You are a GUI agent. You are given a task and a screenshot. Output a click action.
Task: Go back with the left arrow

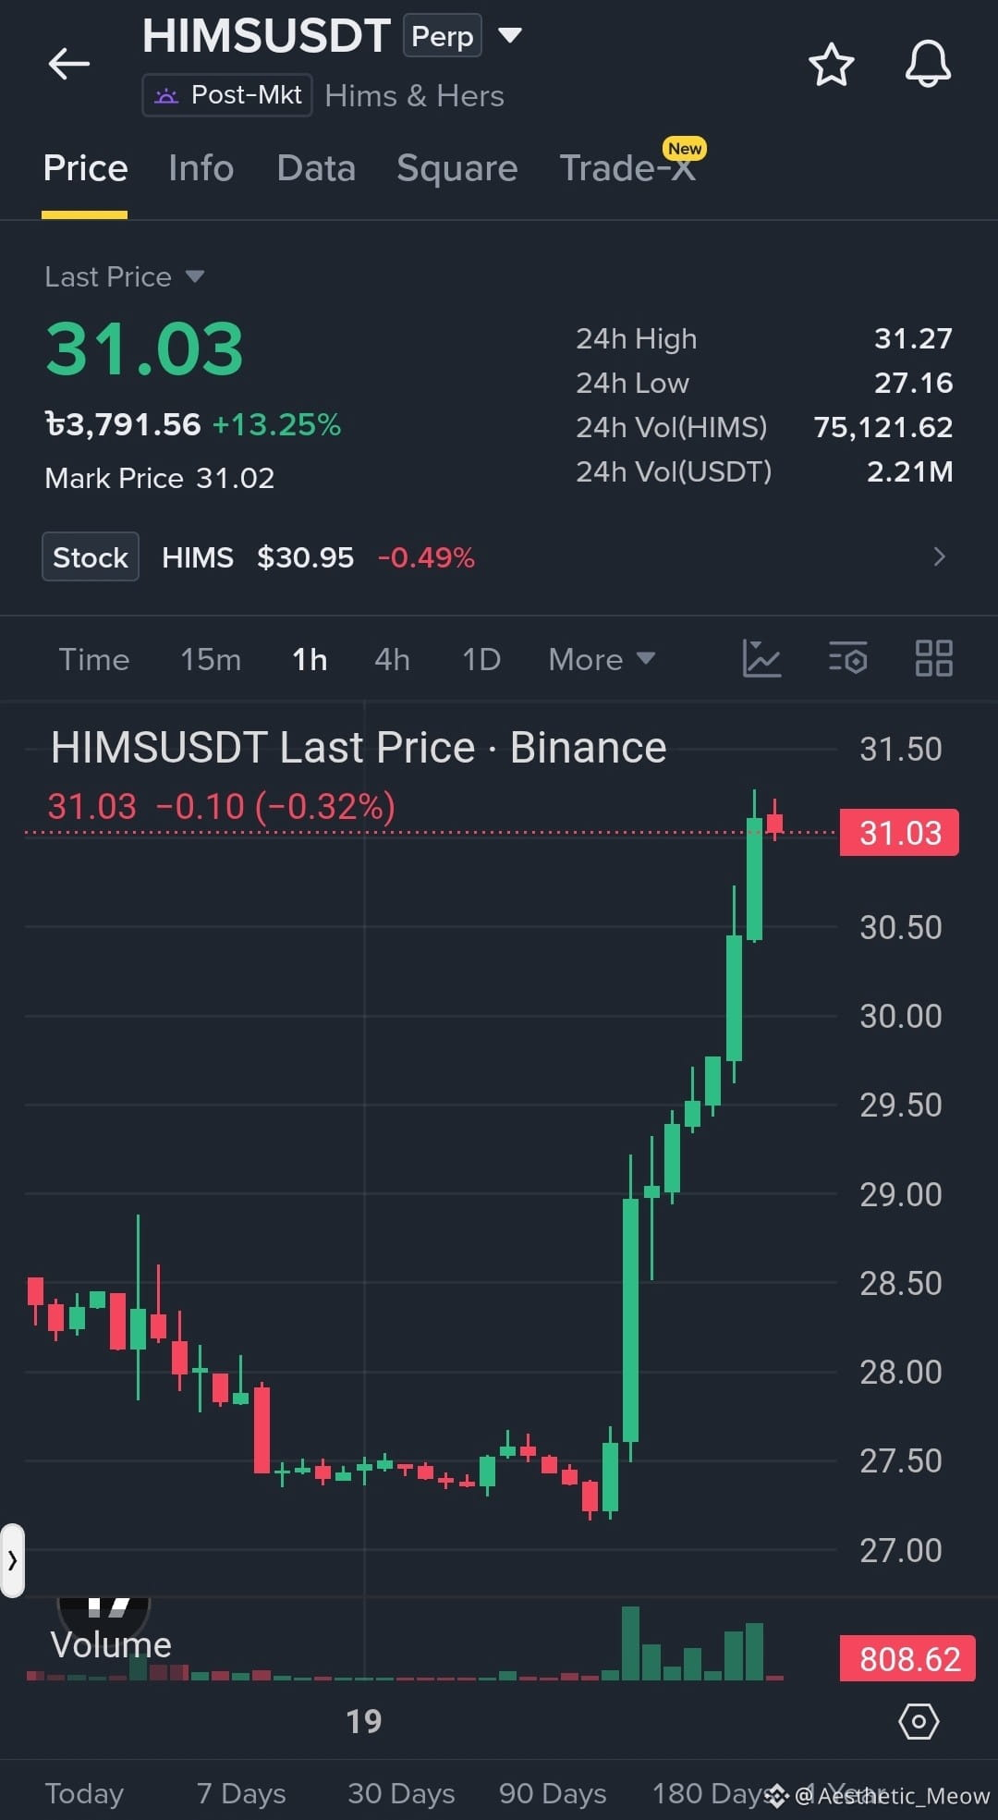click(x=68, y=64)
